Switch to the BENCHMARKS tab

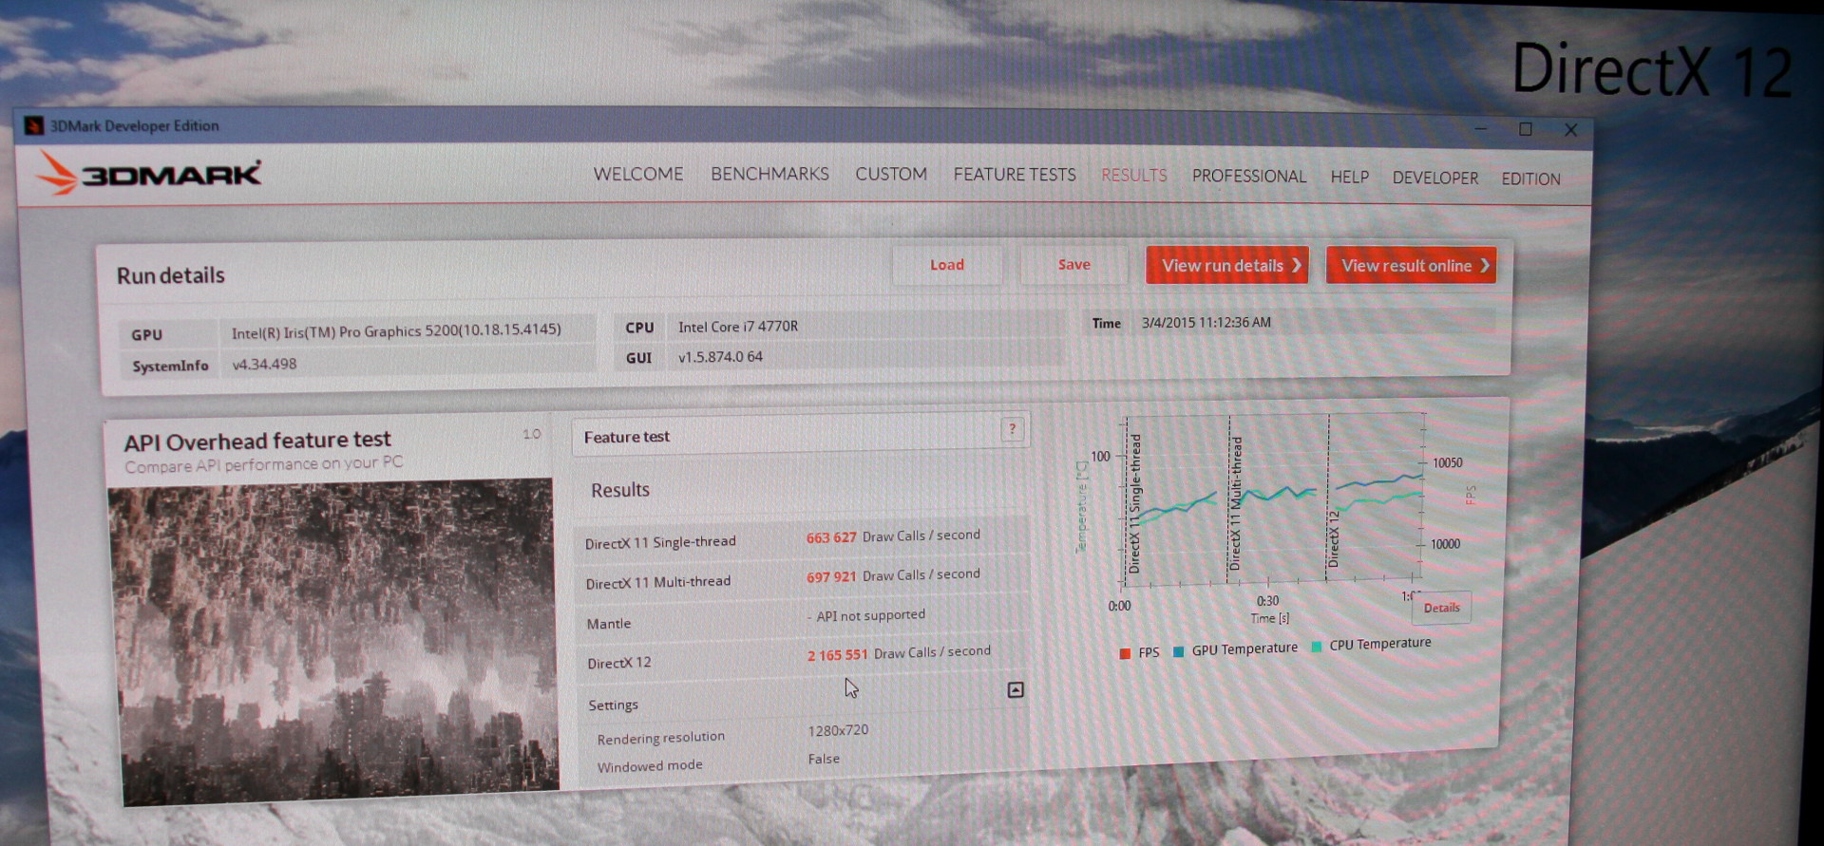[x=769, y=174]
